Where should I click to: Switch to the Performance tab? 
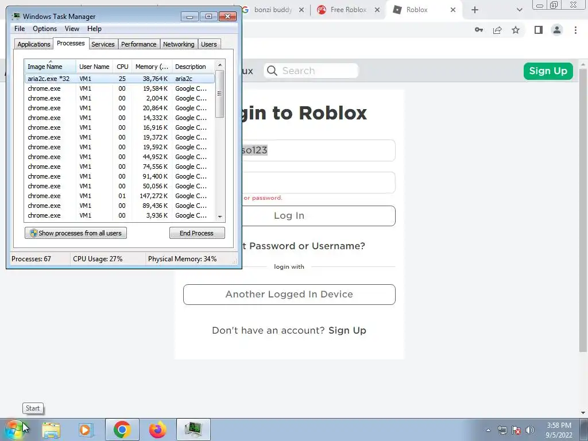click(138, 44)
